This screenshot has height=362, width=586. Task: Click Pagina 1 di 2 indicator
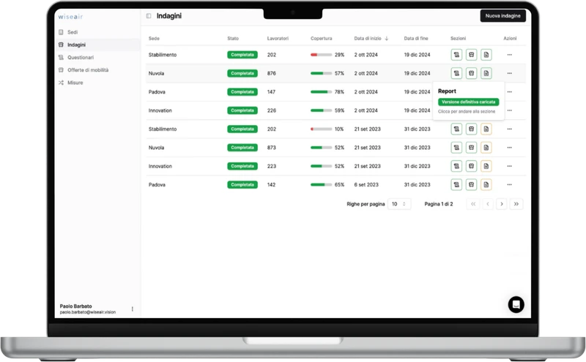pos(438,204)
